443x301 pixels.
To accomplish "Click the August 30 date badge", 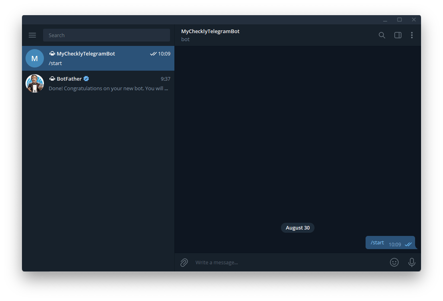I will tap(297, 228).
